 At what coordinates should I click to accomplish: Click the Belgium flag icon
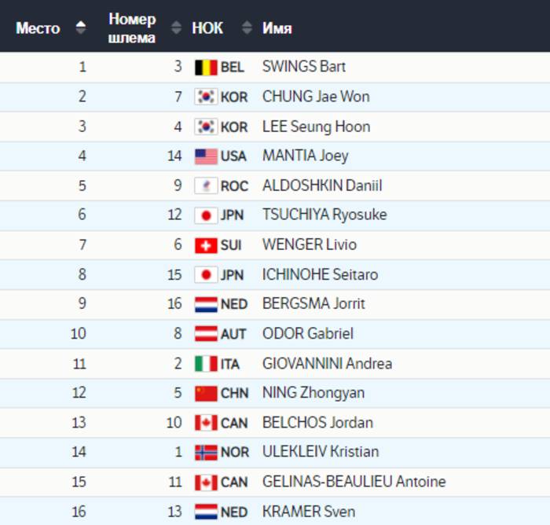click(206, 68)
